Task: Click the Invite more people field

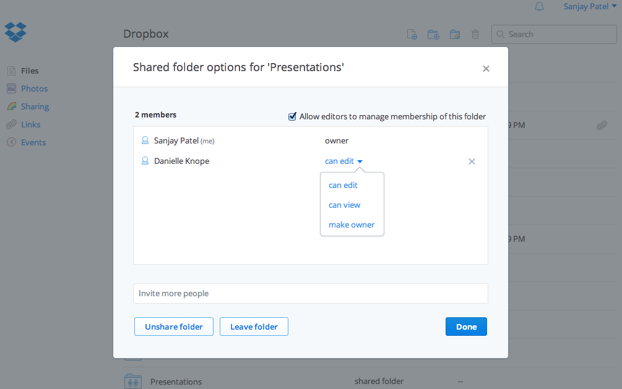Action: [310, 293]
